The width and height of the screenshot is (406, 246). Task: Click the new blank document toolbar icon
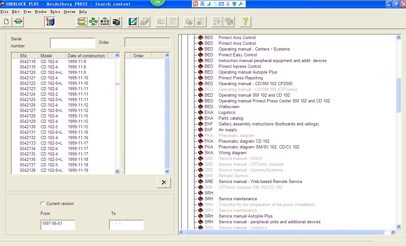(x=6, y=22)
